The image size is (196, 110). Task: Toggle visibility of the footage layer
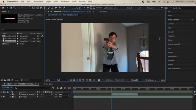(2, 97)
